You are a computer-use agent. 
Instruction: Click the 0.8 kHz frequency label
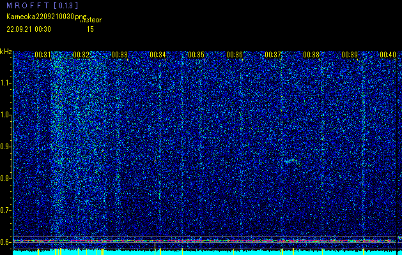[5, 178]
